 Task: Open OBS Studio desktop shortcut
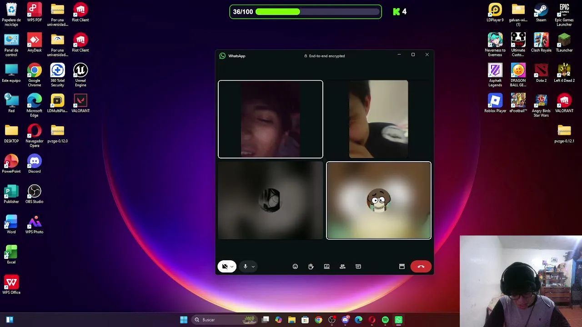point(35,194)
